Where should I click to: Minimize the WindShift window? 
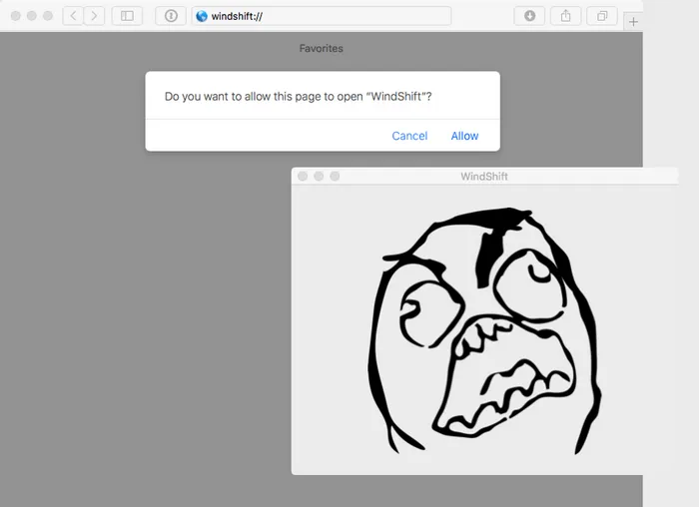click(319, 177)
